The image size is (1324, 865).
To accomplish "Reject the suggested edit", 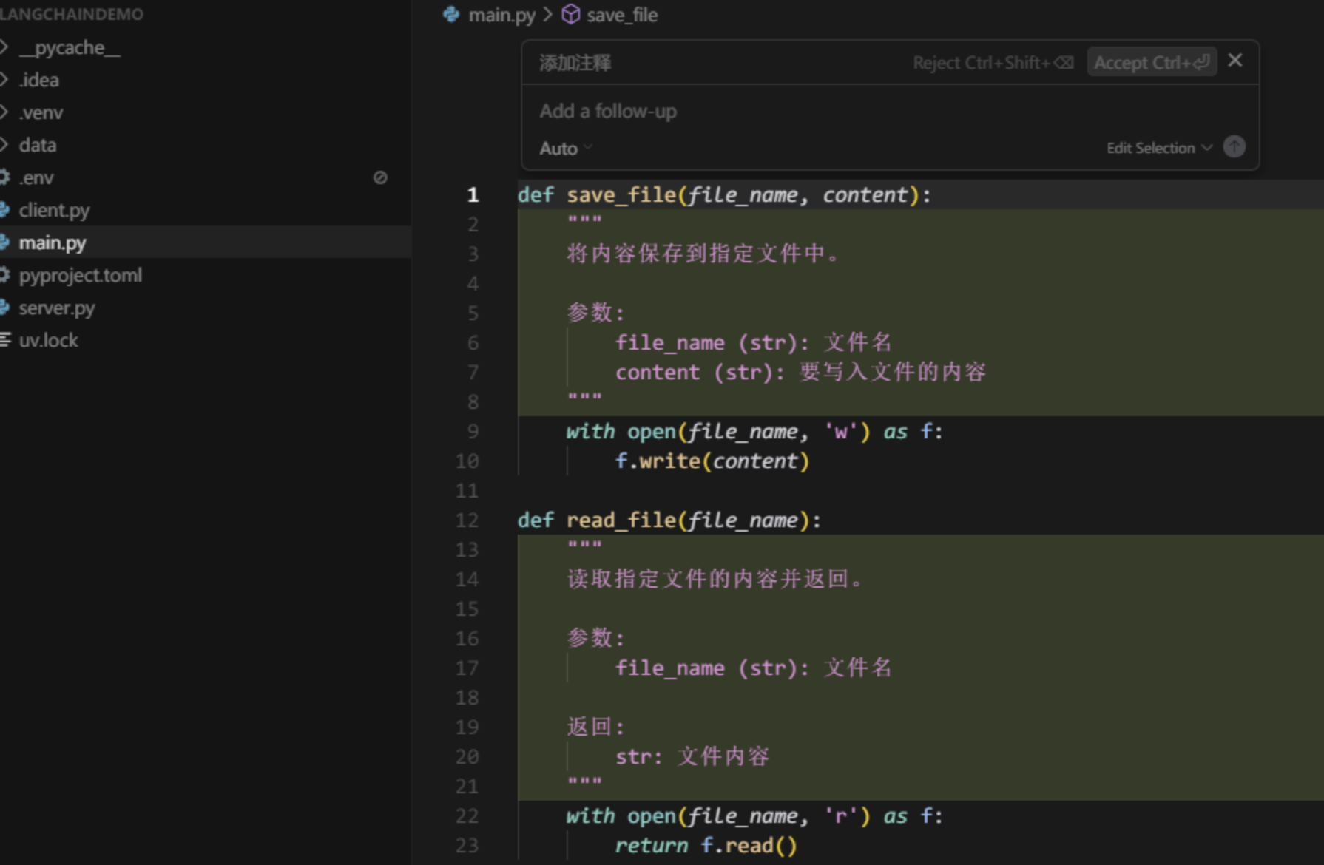I will click(993, 63).
